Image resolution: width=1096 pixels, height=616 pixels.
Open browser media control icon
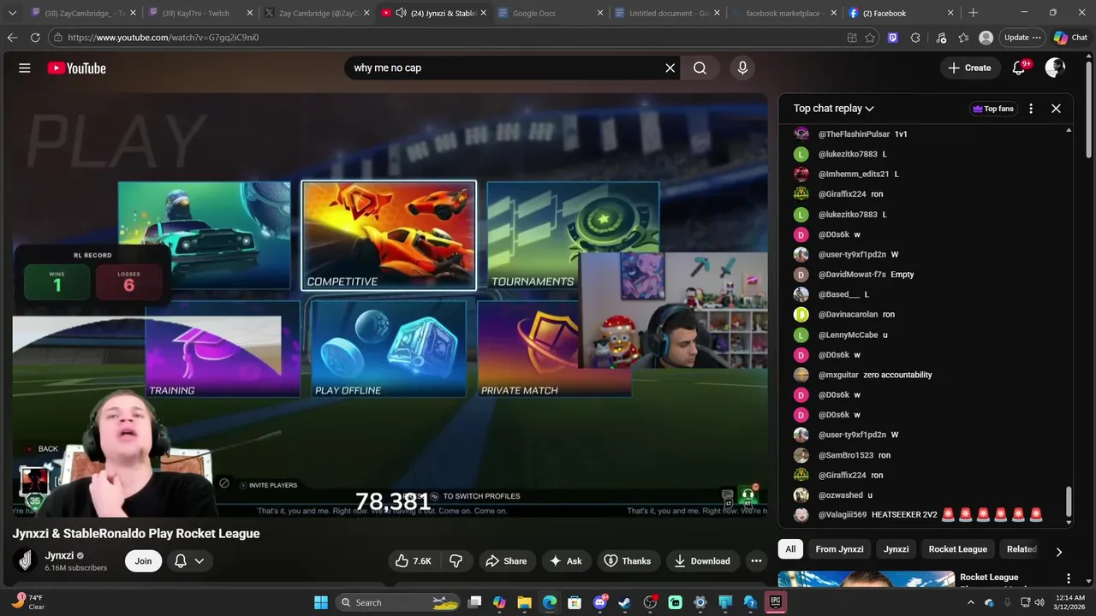click(x=941, y=38)
